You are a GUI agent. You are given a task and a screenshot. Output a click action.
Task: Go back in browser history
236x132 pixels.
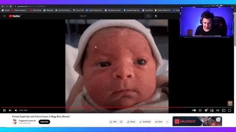click(3, 7)
